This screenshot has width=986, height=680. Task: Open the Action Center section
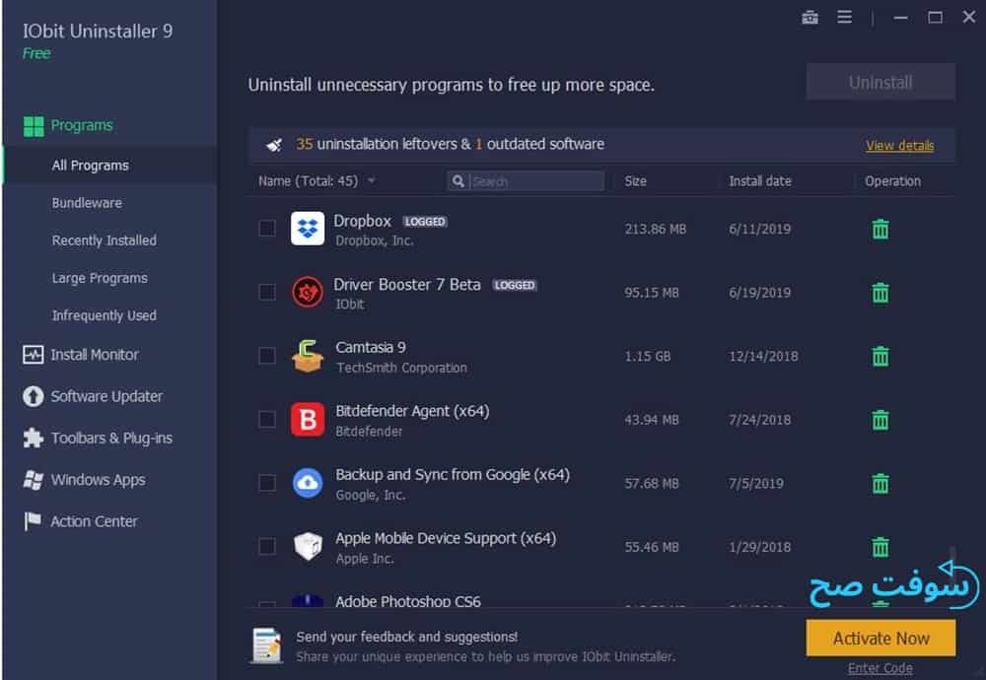click(x=94, y=521)
